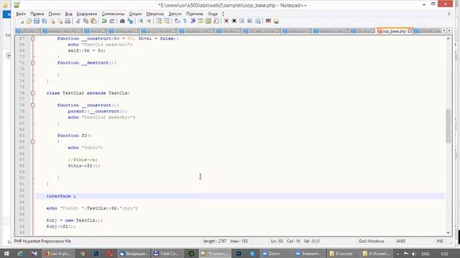
Task: Play back the recorded macro
Action: coord(242,21)
